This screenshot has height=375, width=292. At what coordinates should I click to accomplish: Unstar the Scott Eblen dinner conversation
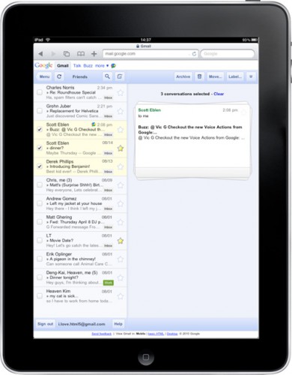[121, 148]
